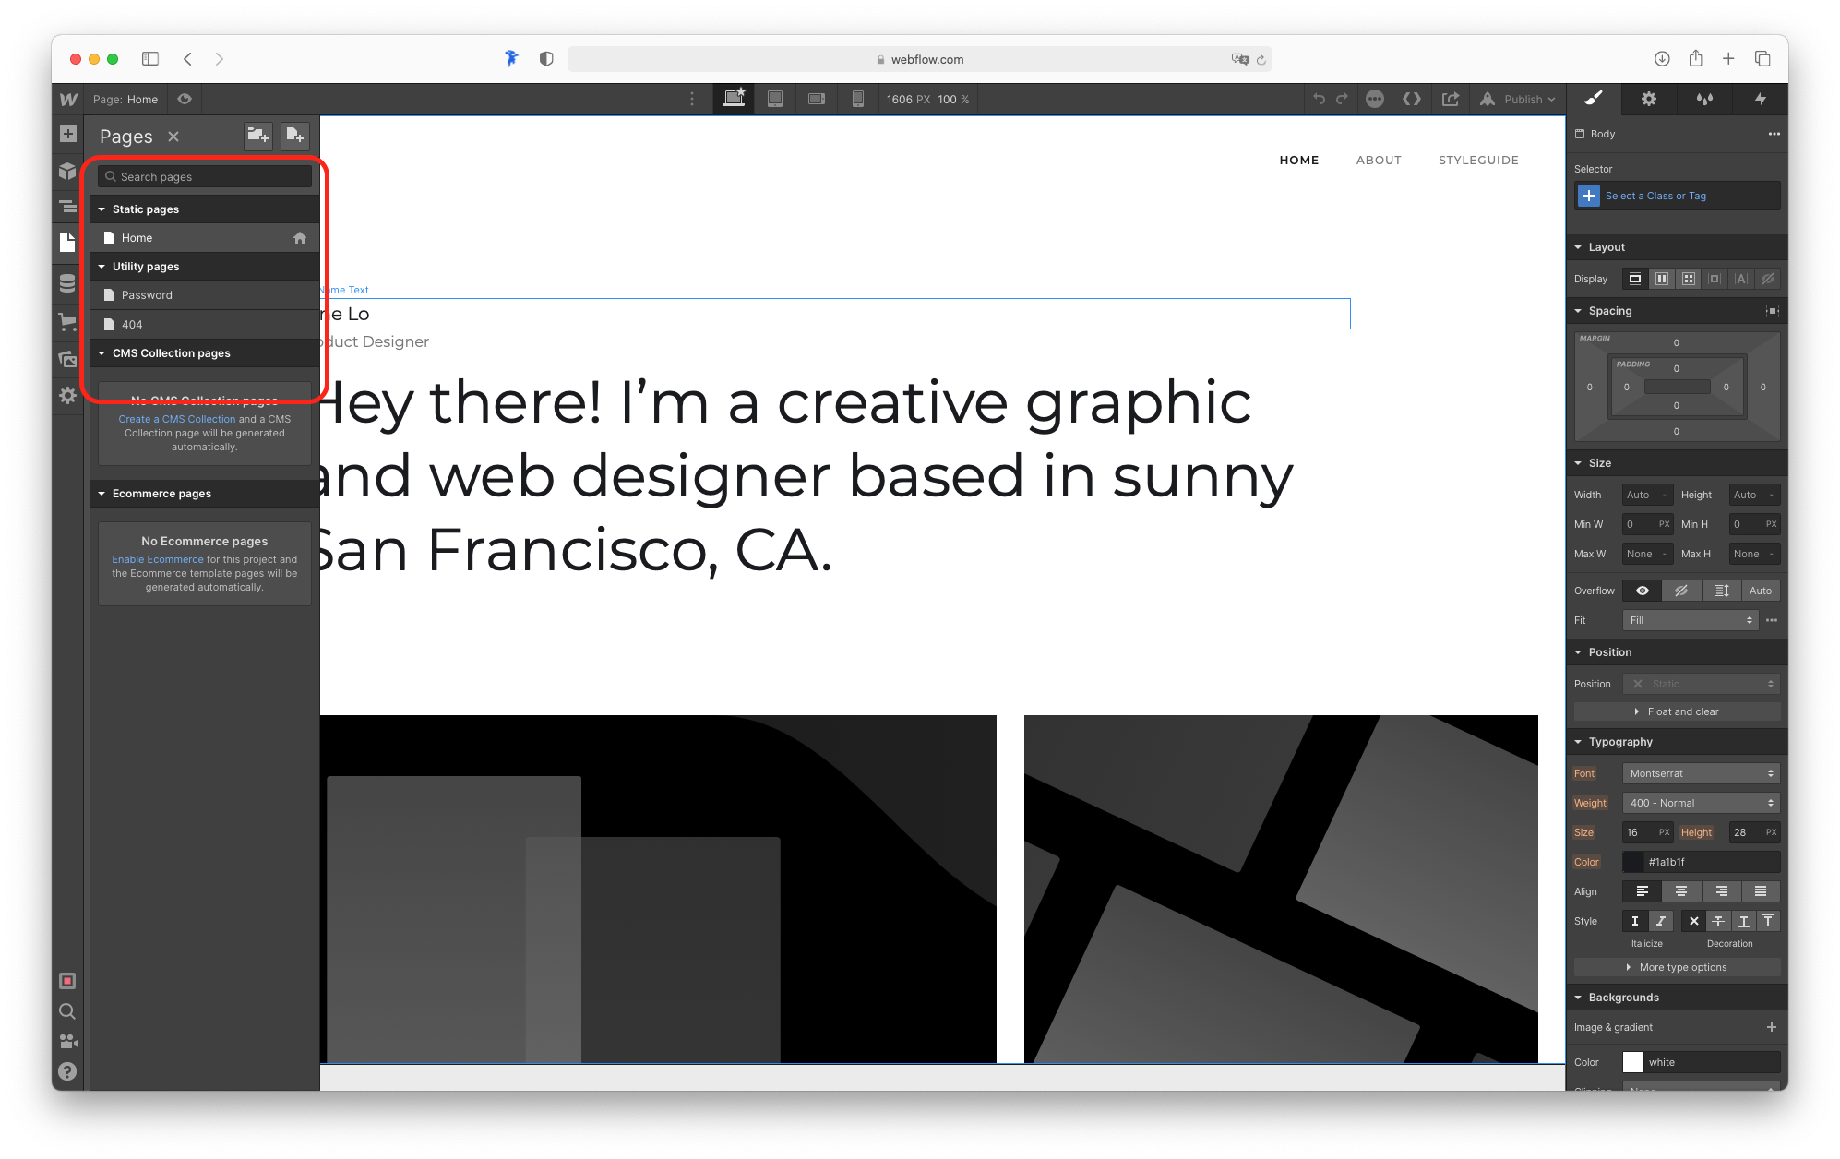Open the Ecommerce panel

[66, 321]
